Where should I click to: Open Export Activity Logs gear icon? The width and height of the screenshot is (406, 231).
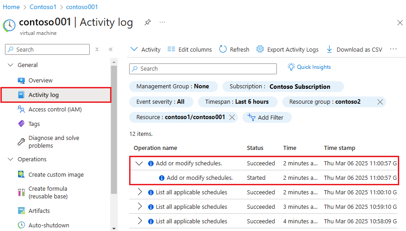(x=260, y=49)
